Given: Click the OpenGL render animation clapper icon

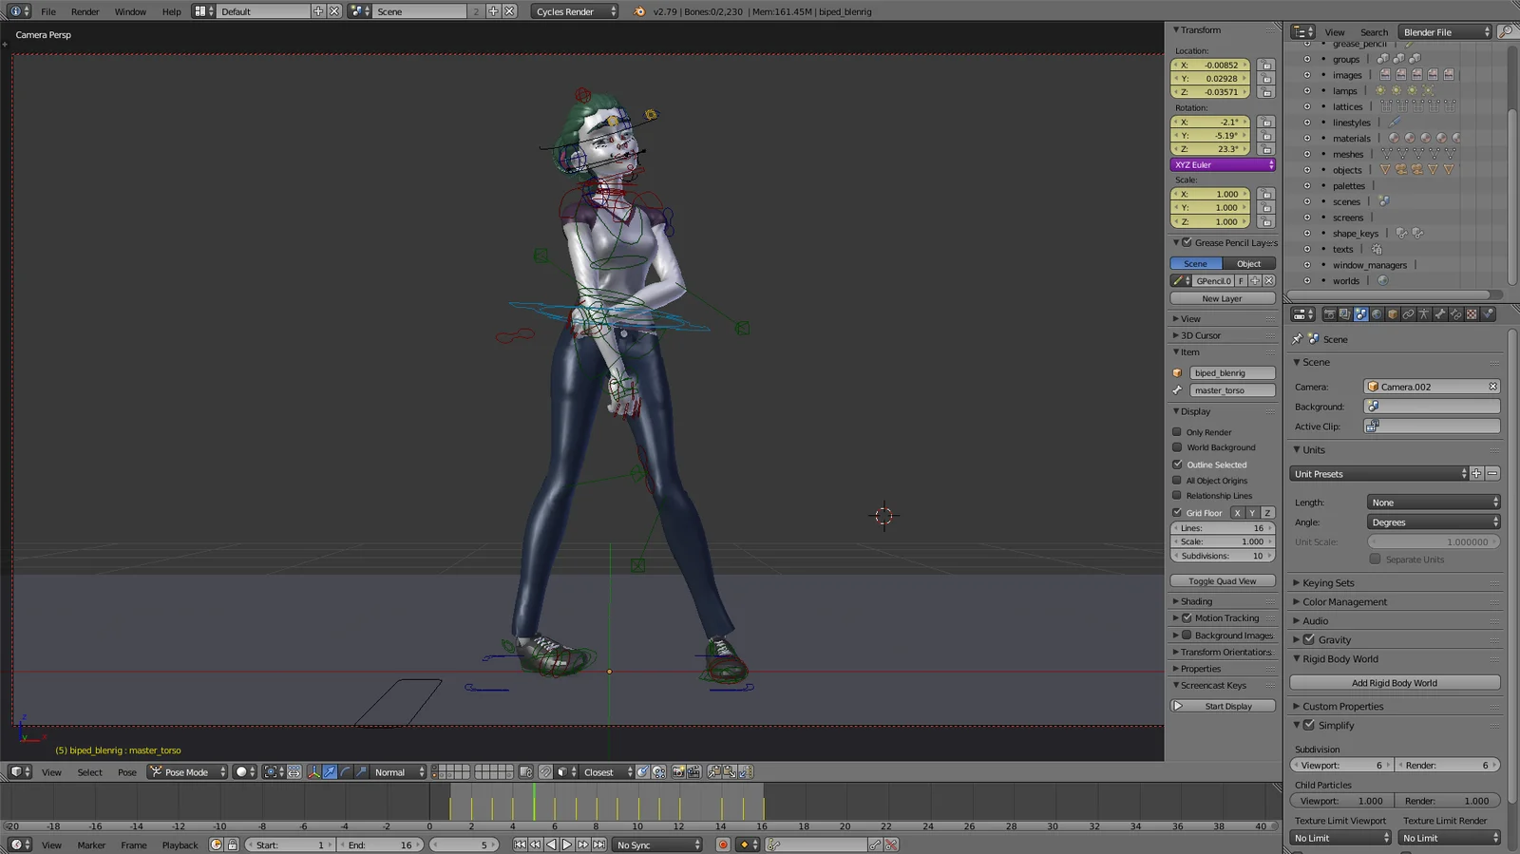Looking at the screenshot, I should 693,772.
